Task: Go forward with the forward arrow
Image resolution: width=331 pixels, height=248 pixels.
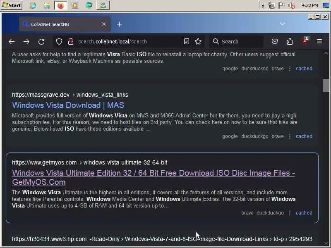Action: (x=26, y=42)
